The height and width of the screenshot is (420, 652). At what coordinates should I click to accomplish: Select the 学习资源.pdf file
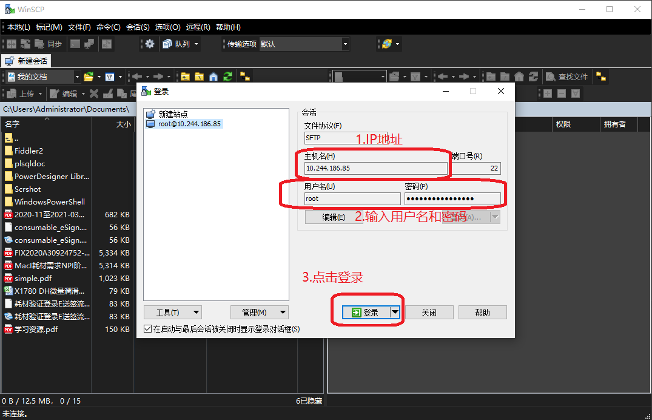[x=31, y=329]
